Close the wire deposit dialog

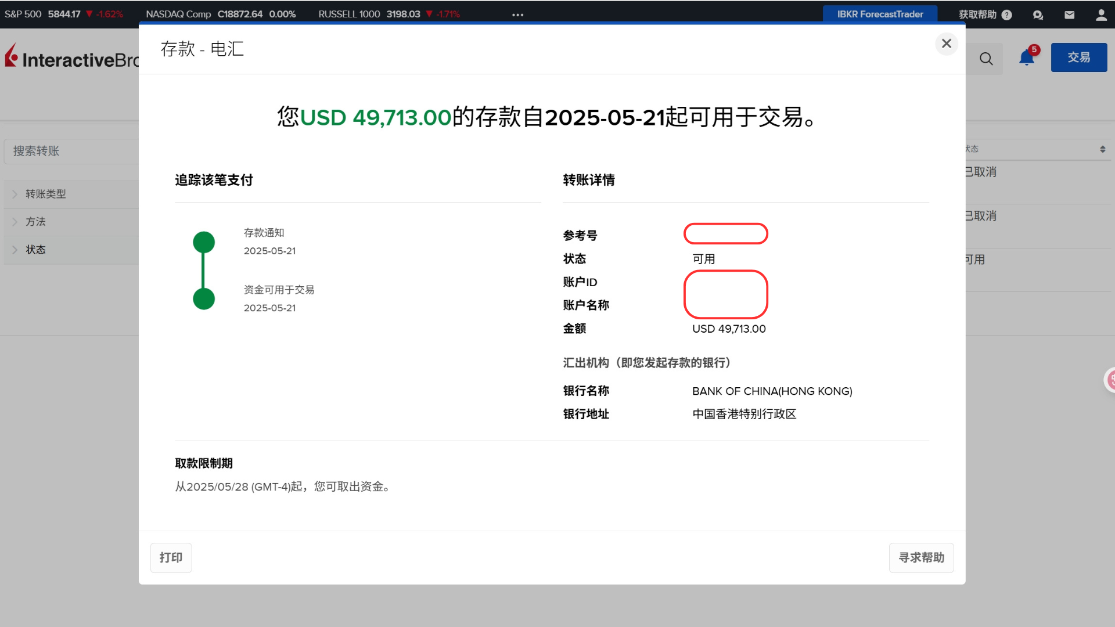pos(946,44)
